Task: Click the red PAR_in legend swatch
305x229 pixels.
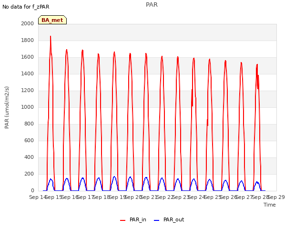Action: pyautogui.click(x=123, y=220)
